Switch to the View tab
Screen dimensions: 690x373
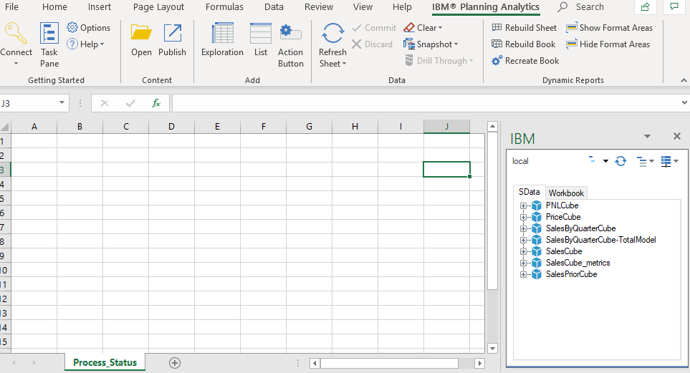363,7
